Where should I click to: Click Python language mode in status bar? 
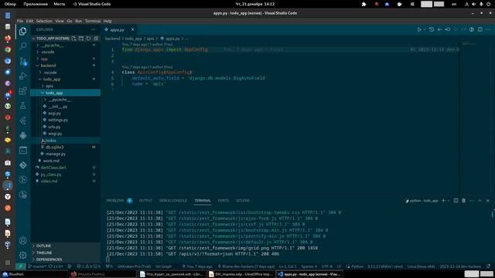tap(357, 266)
